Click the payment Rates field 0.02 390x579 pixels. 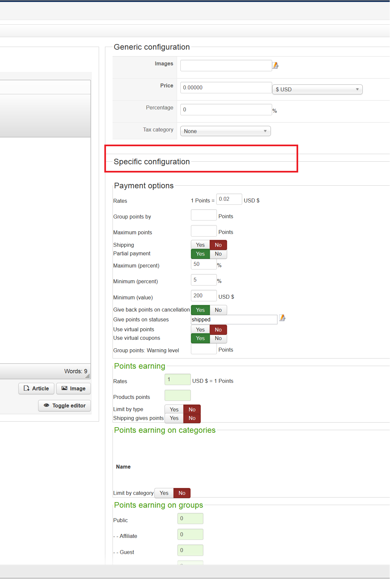point(229,199)
